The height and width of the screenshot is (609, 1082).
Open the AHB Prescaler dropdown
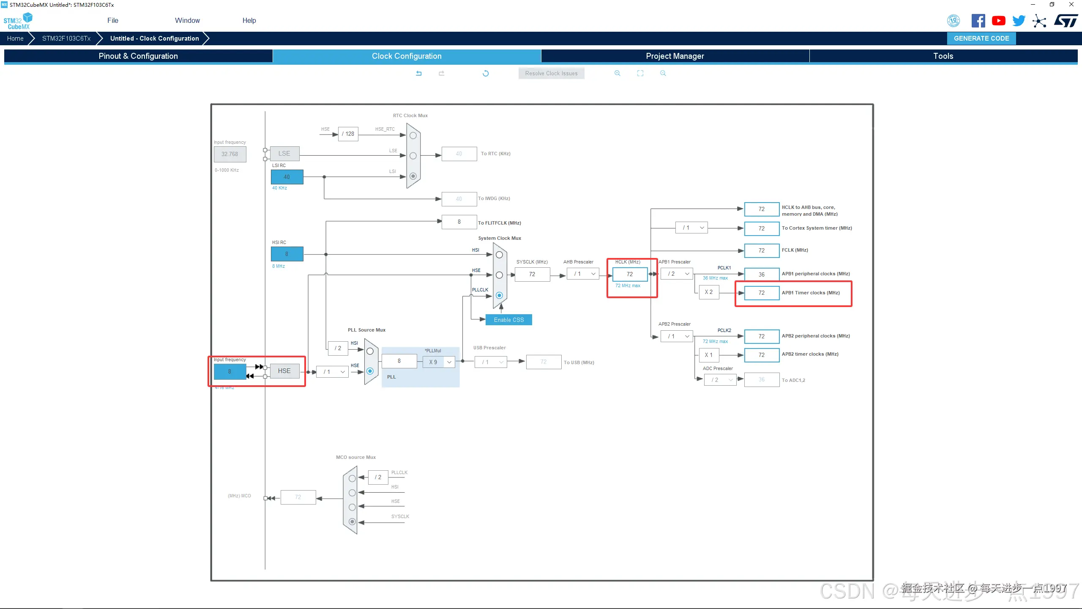pos(583,274)
